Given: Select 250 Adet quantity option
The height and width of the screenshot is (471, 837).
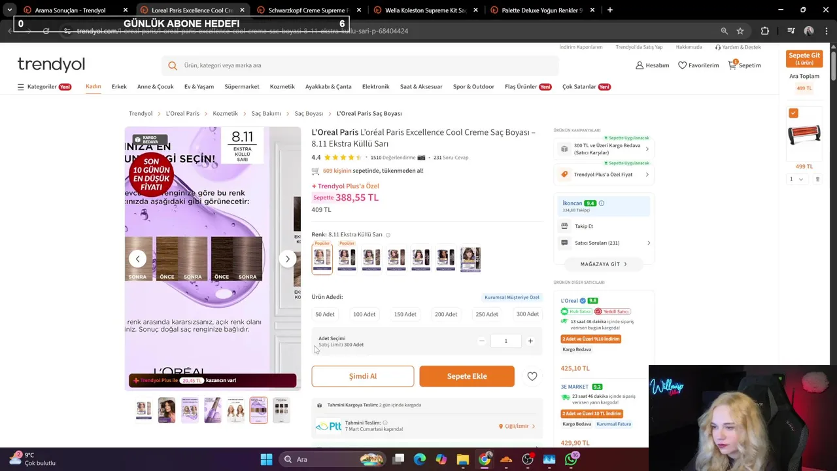Looking at the screenshot, I should pos(487,315).
